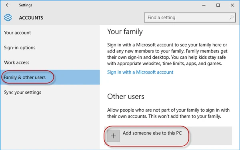Click the ACCOUNTS page title
Viewport: 240px width, 150px height.
pyautogui.click(x=31, y=18)
